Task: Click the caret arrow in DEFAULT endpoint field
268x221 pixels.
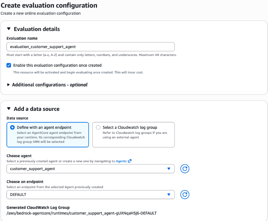Action: point(168,195)
